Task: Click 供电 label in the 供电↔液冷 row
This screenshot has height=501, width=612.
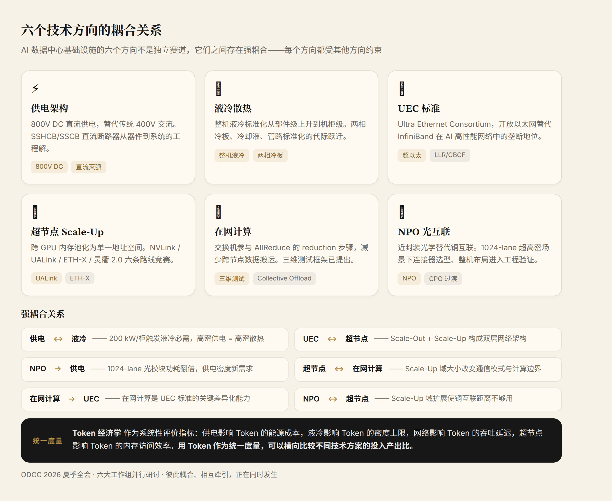Action: (x=37, y=339)
